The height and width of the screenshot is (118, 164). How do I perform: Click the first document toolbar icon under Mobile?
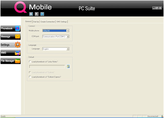(31, 14)
